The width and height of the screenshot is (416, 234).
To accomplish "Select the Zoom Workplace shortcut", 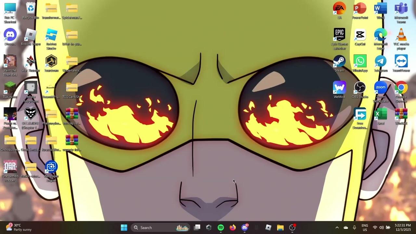I will (x=381, y=92).
